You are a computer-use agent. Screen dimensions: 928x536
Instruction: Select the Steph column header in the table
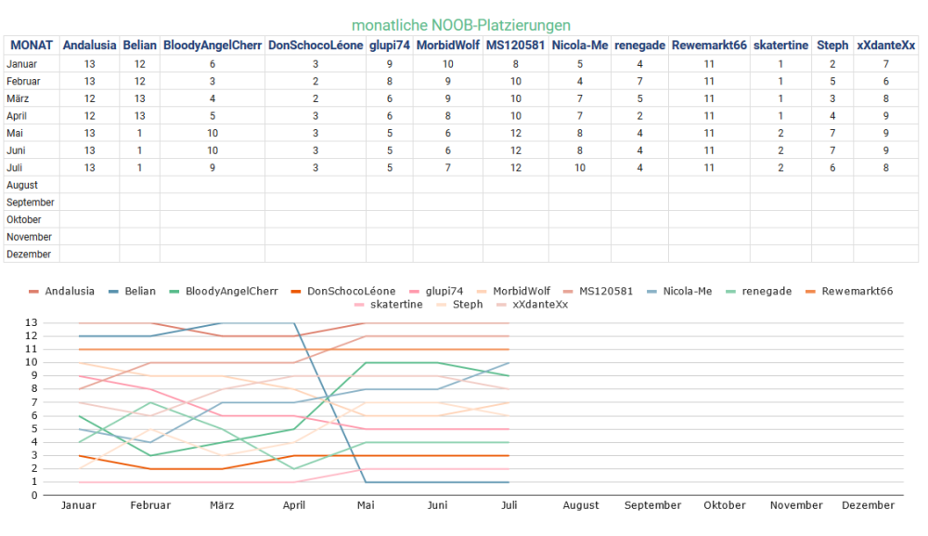[x=832, y=46]
